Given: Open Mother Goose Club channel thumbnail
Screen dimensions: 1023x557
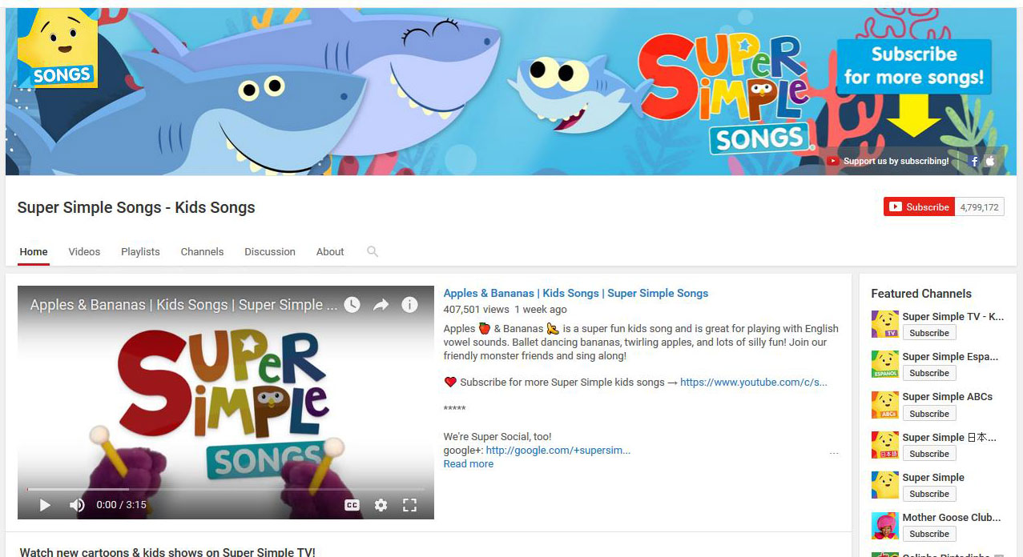Looking at the screenshot, I should point(885,525).
